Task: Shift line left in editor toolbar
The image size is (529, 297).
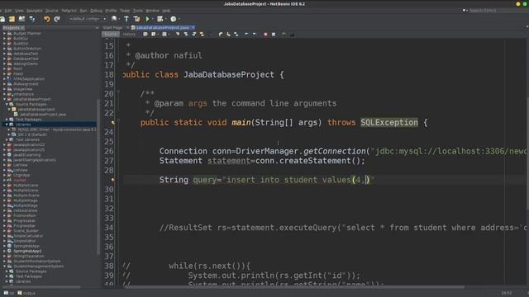Action: [246, 34]
